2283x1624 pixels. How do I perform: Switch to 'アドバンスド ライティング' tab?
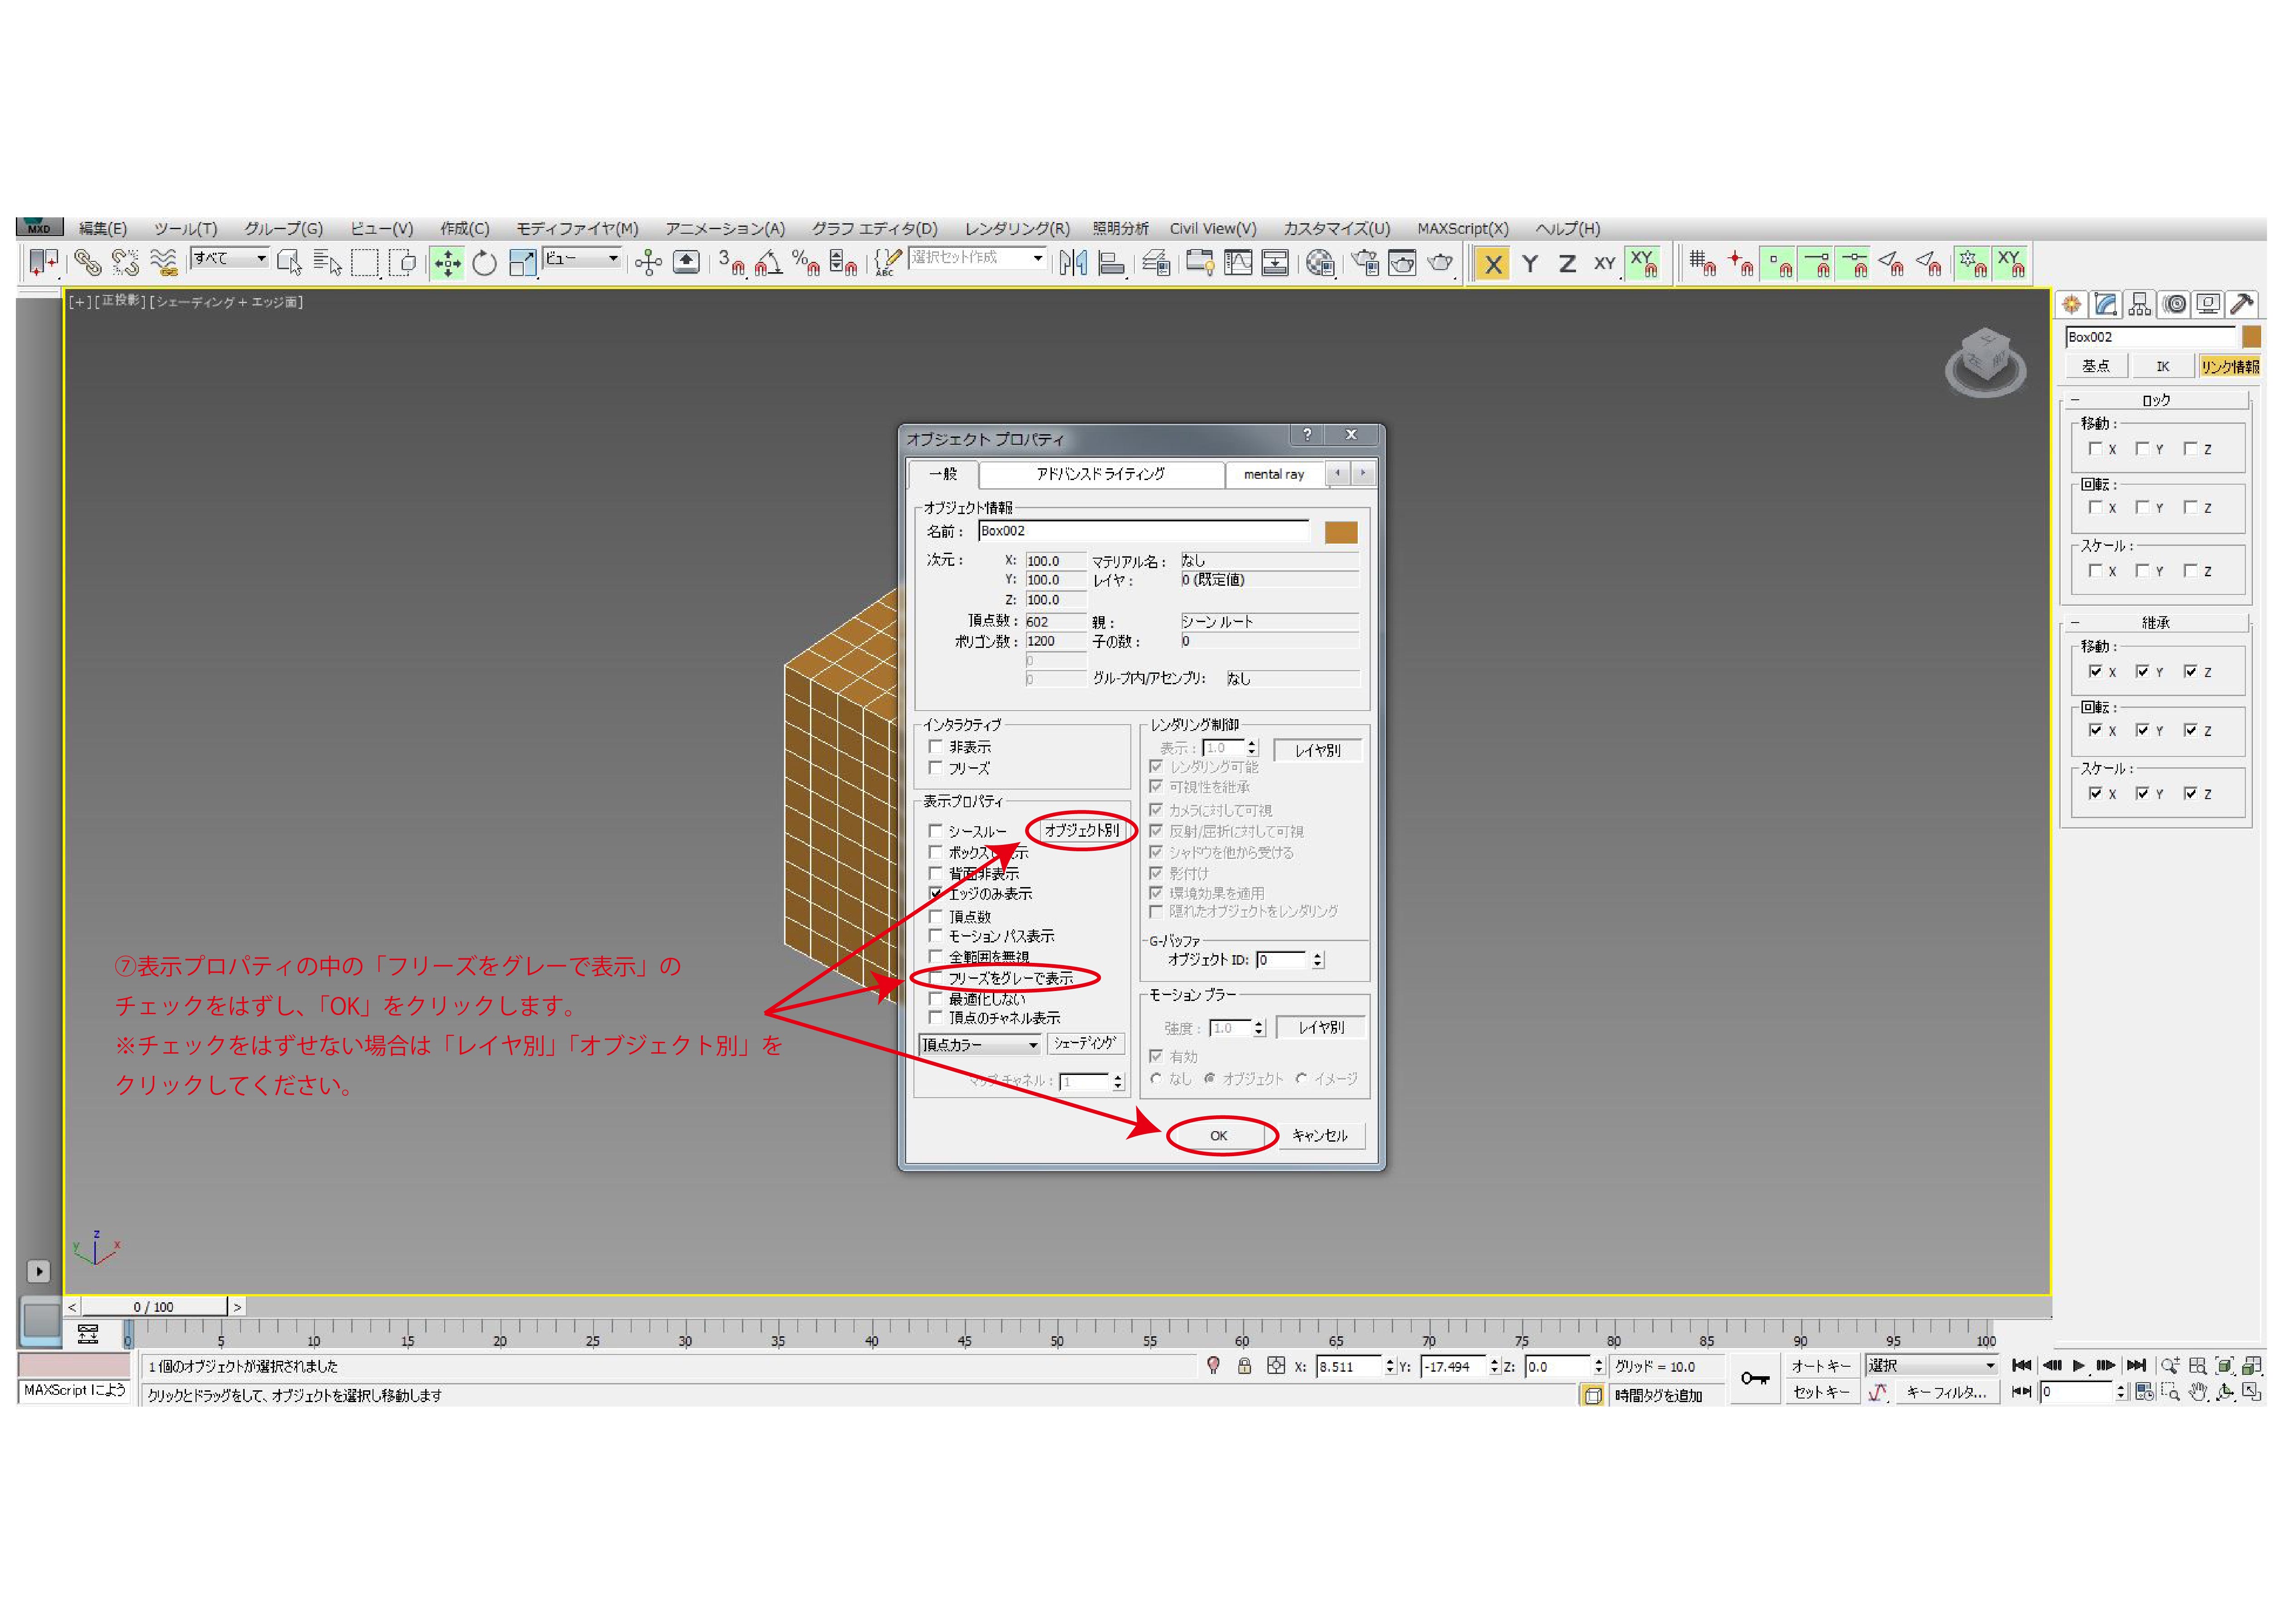pos(1100,474)
